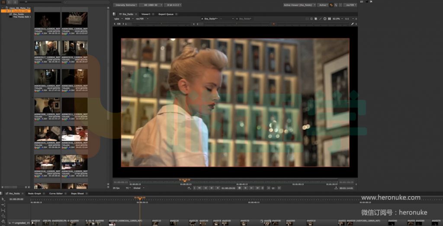Open the Curve Editor tab
This screenshot has height=226, width=443.
click(56, 194)
